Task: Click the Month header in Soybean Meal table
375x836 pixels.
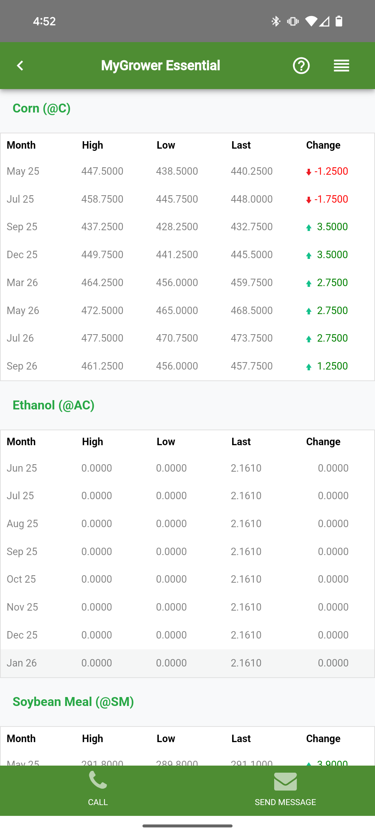Action: (21, 738)
